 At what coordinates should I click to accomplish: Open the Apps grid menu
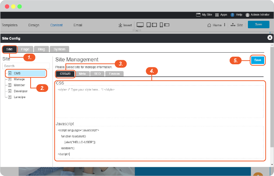(221, 15)
